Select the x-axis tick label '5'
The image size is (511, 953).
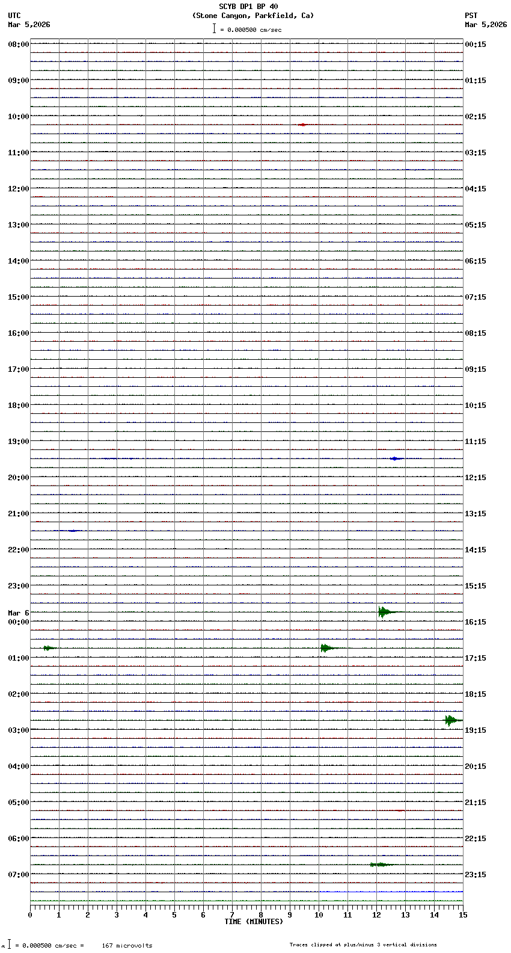coord(174,915)
